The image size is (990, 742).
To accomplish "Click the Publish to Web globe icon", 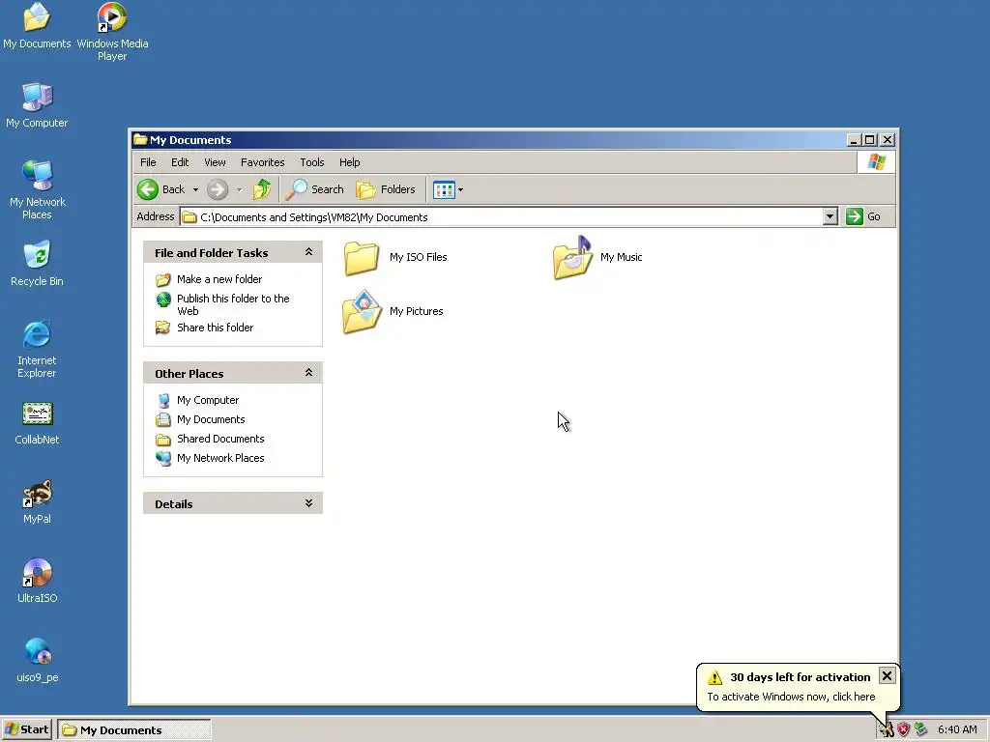I will [163, 300].
